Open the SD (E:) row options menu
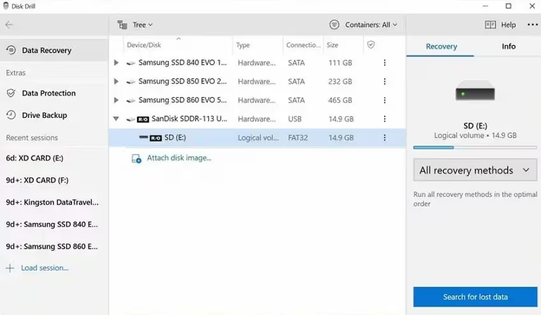Screen dimensions: 541x315 pos(384,137)
